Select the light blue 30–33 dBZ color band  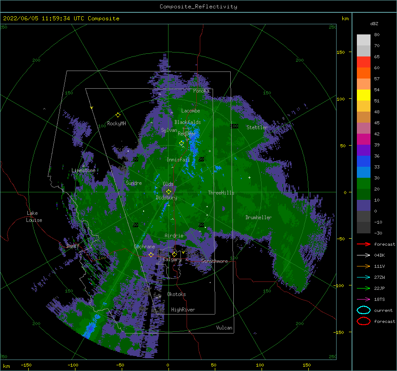[363, 172]
